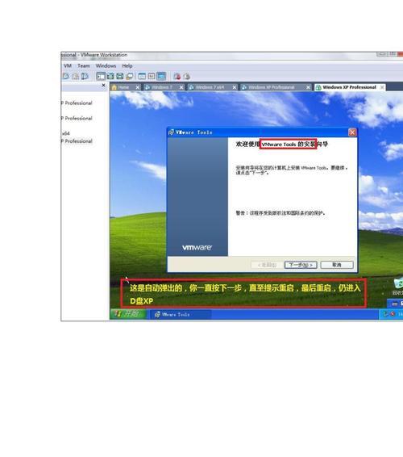Switch to the Windows 7 tab
This screenshot has width=403, height=457.
pos(164,87)
